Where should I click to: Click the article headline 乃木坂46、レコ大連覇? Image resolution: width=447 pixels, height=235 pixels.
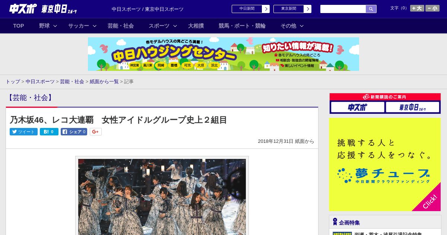coord(118,120)
